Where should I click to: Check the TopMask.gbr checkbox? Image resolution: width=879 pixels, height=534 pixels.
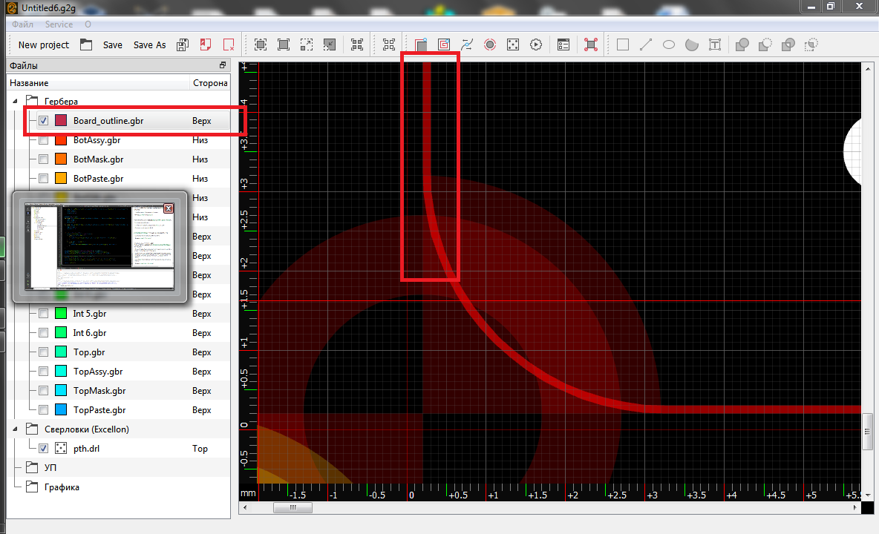43,391
